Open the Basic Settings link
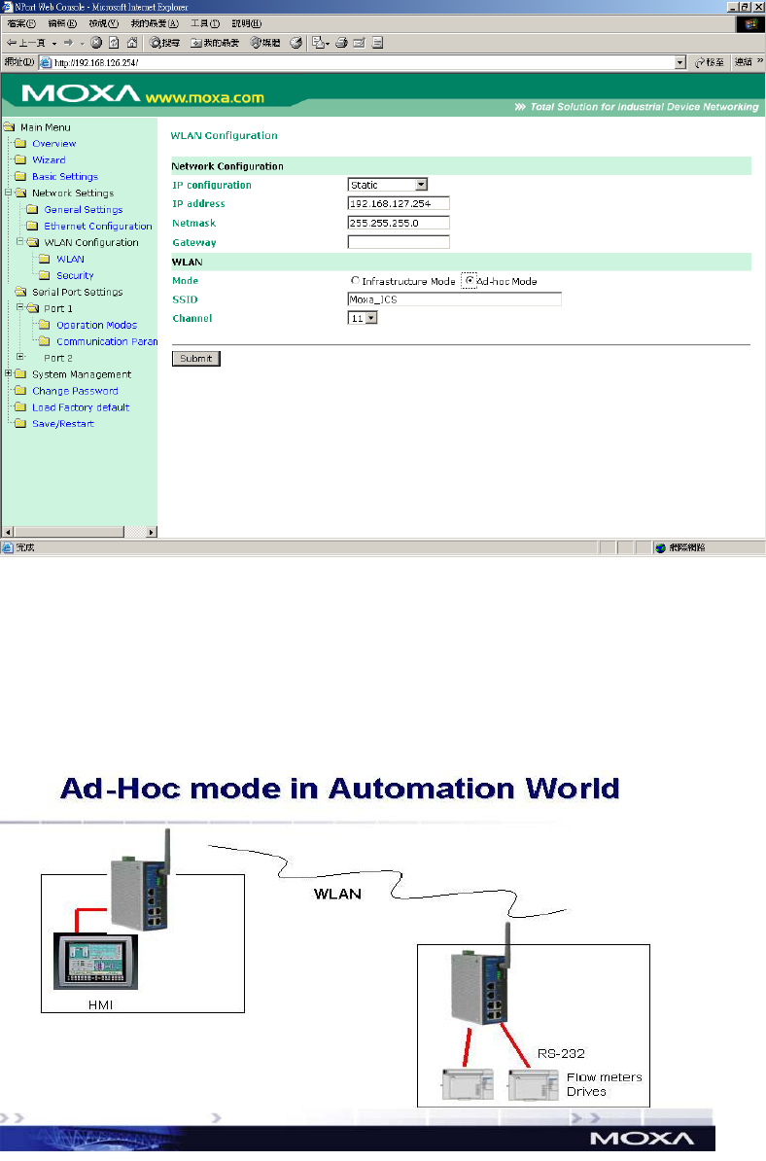766x1161 pixels. (65, 176)
